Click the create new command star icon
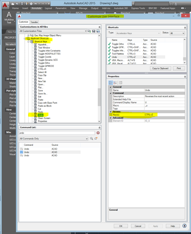Screen dimensions: 191x234 click(x=96, y=138)
